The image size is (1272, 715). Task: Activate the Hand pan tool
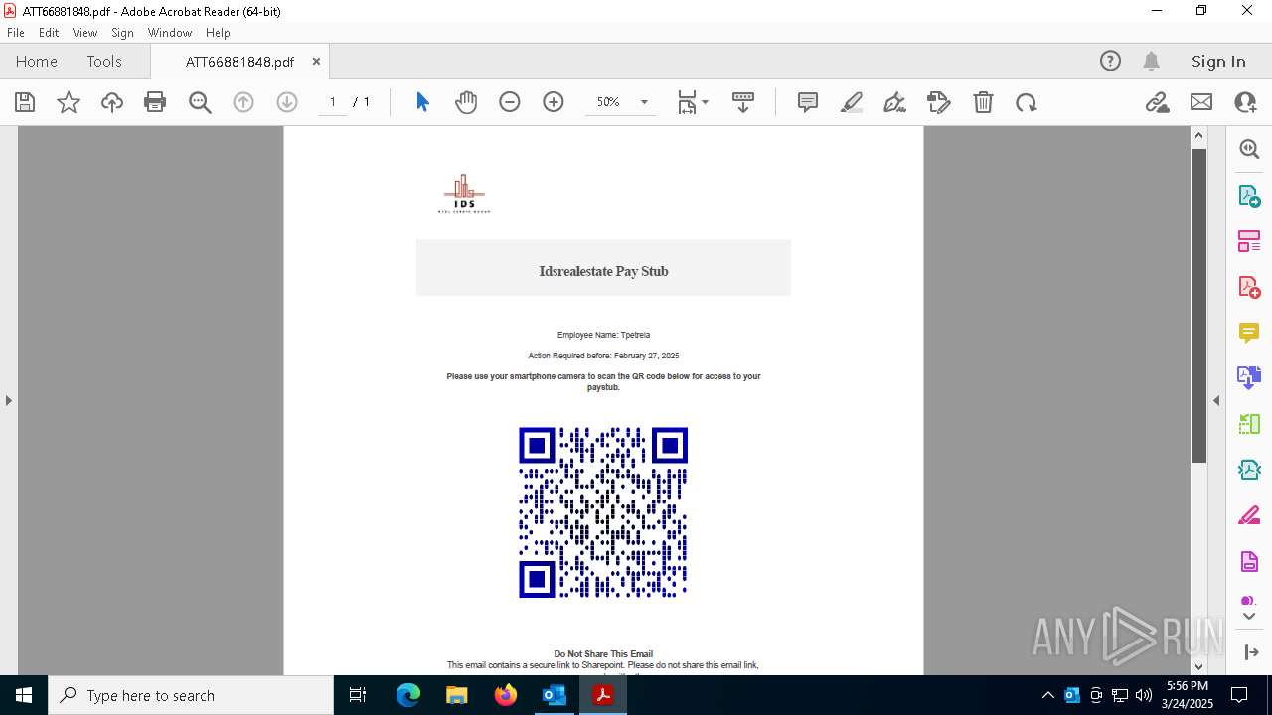[466, 102]
